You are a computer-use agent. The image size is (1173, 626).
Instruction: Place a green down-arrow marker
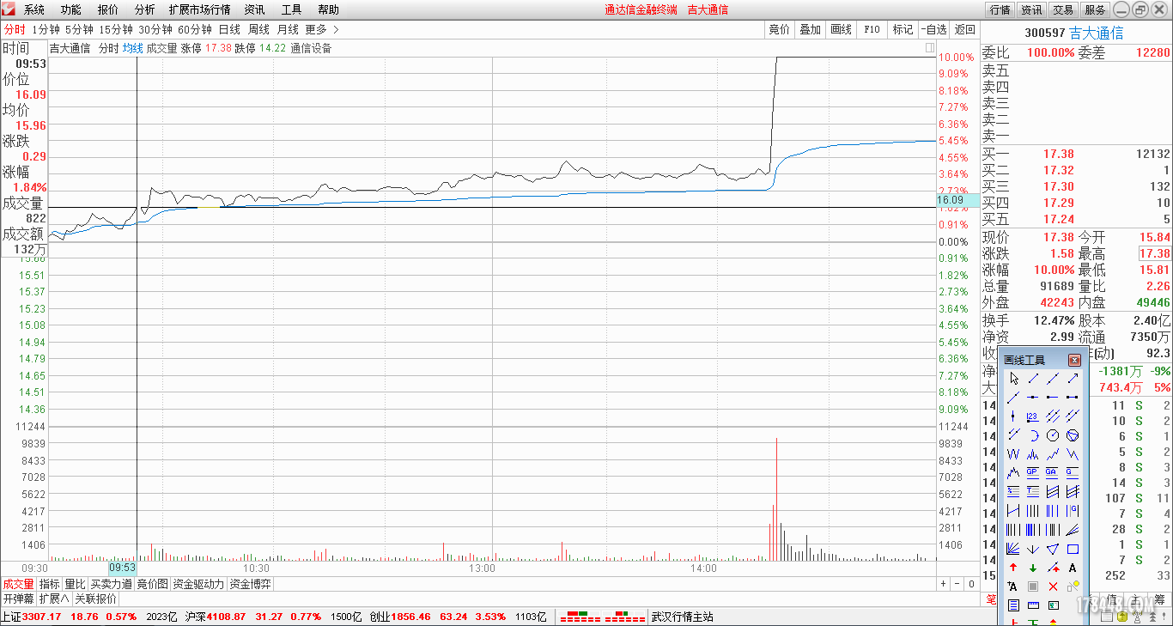coord(1033,567)
